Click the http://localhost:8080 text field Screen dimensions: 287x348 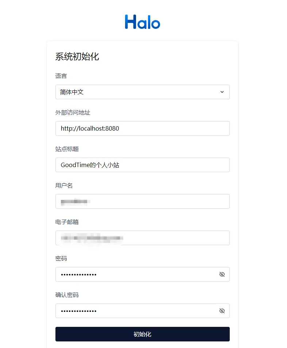point(142,128)
